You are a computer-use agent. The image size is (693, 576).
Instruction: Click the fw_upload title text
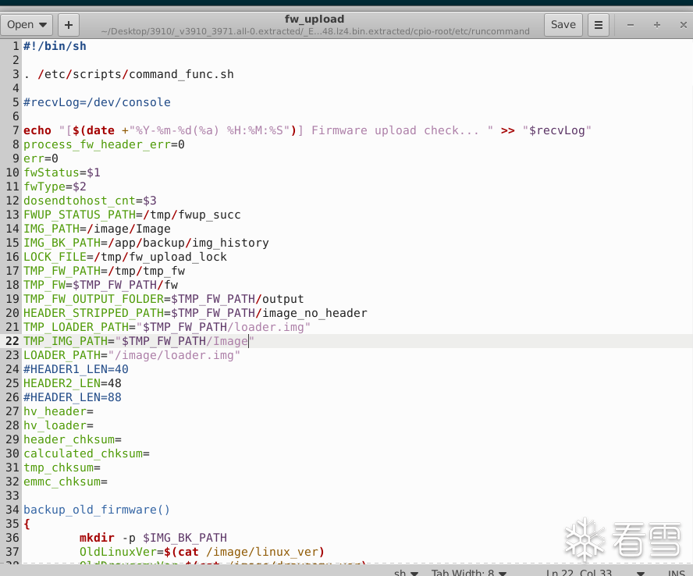tap(315, 19)
